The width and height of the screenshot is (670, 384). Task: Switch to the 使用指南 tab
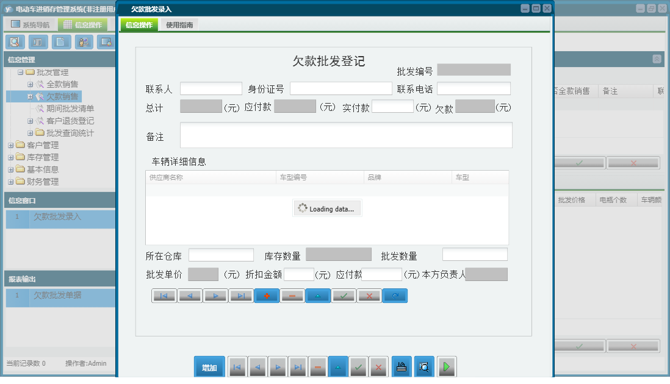point(179,25)
